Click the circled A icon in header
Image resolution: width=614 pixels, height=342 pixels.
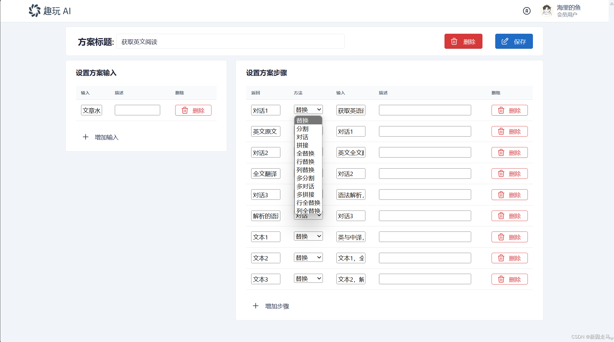pos(526,11)
